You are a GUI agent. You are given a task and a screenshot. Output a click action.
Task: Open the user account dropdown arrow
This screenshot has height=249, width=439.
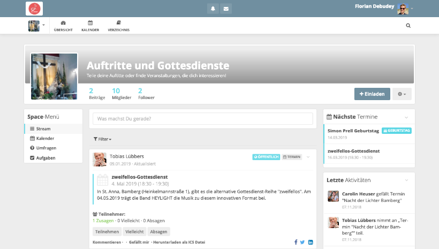point(412,9)
